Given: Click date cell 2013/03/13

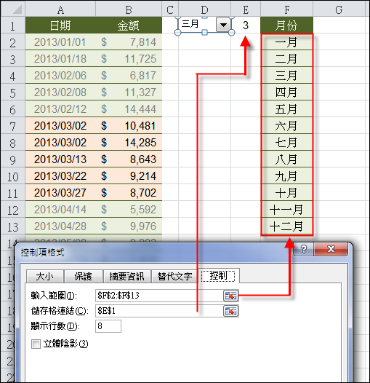Looking at the screenshot, I should [x=60, y=159].
